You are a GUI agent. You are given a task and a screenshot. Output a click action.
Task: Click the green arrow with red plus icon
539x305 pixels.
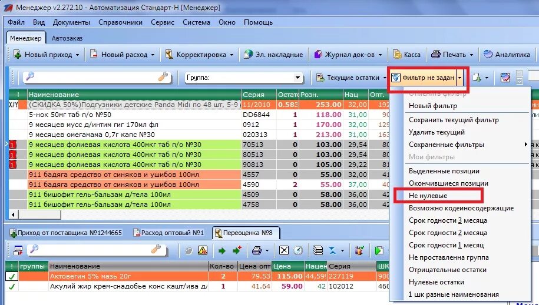[x=237, y=250]
